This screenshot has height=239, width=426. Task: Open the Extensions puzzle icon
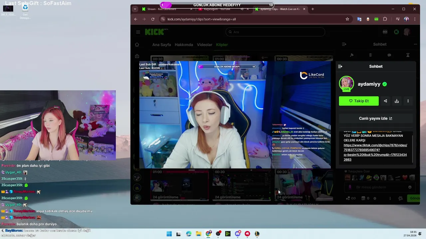(x=385, y=19)
